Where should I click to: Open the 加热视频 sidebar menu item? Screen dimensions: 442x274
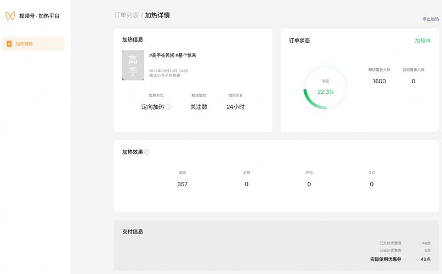(x=33, y=44)
